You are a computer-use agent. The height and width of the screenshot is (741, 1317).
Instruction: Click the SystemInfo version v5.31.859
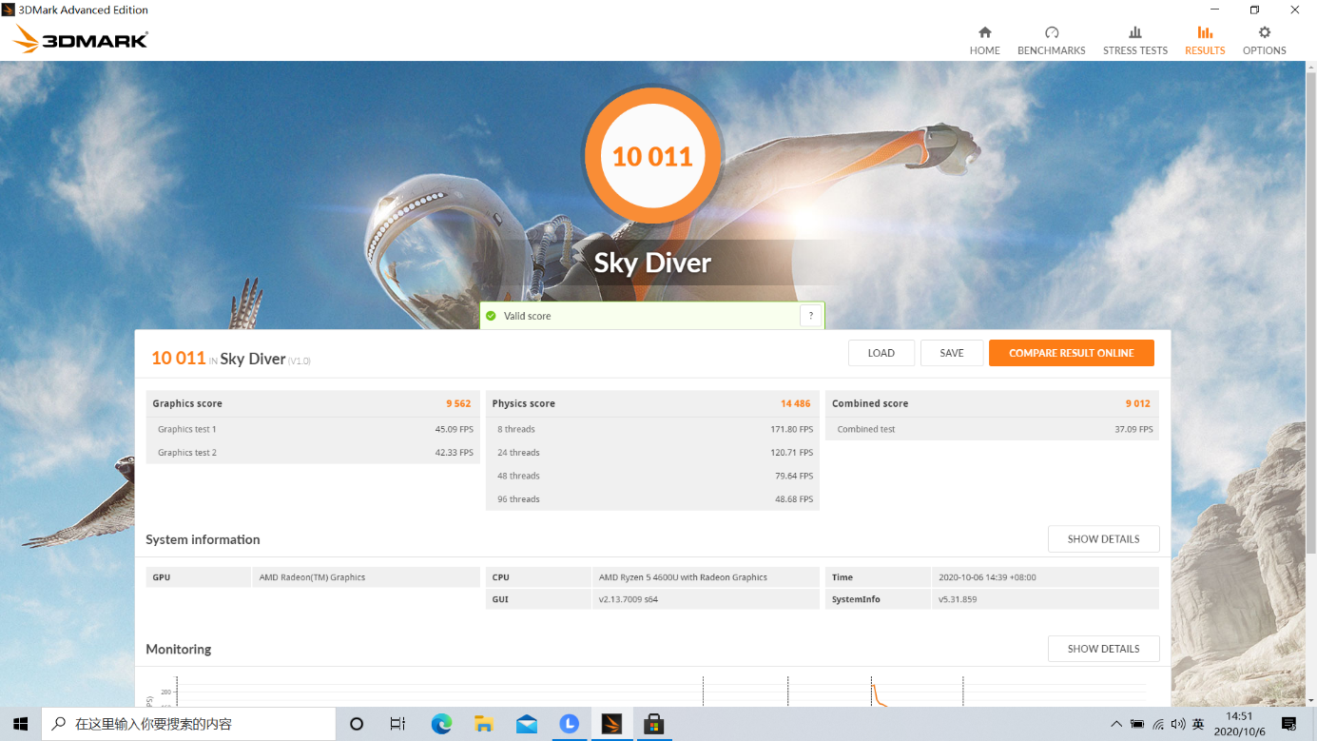click(x=958, y=600)
